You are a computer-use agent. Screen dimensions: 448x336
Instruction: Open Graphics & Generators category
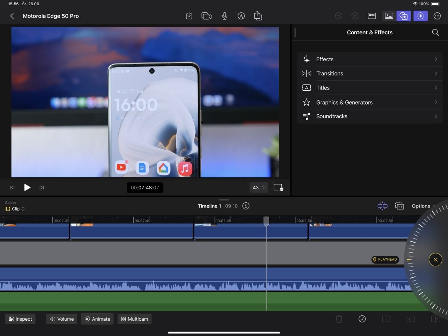[x=370, y=102]
